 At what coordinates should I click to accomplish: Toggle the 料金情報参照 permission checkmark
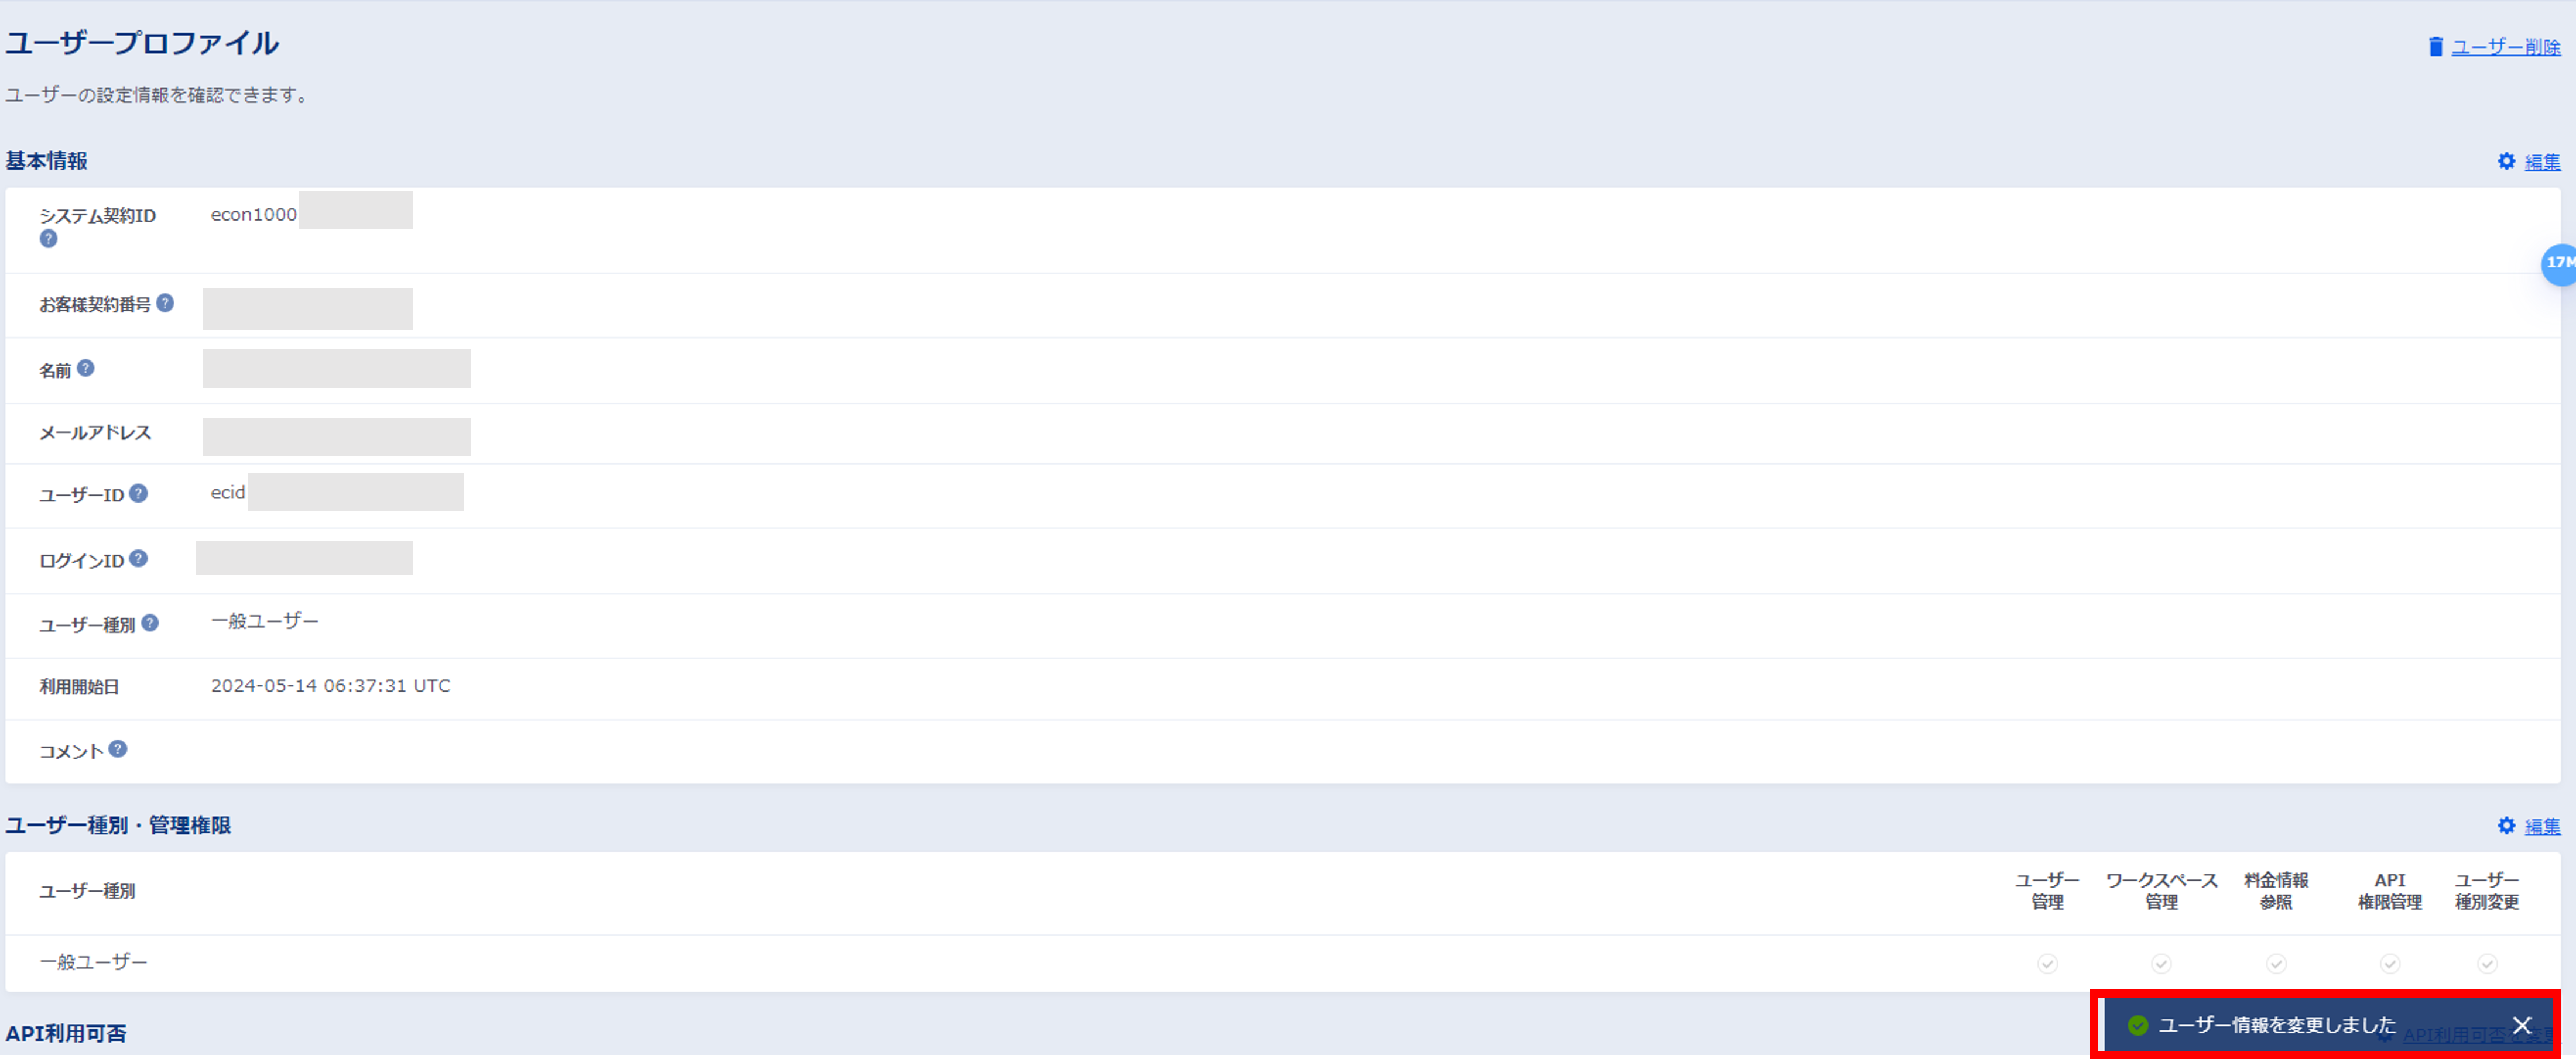tap(2276, 964)
